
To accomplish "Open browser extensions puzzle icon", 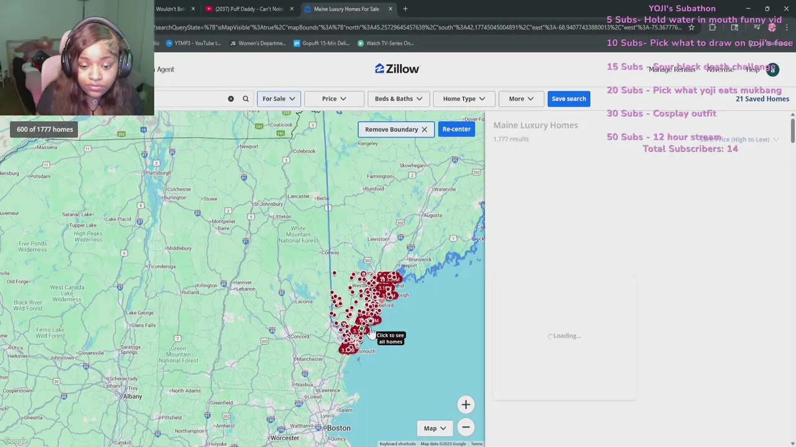I will [713, 27].
